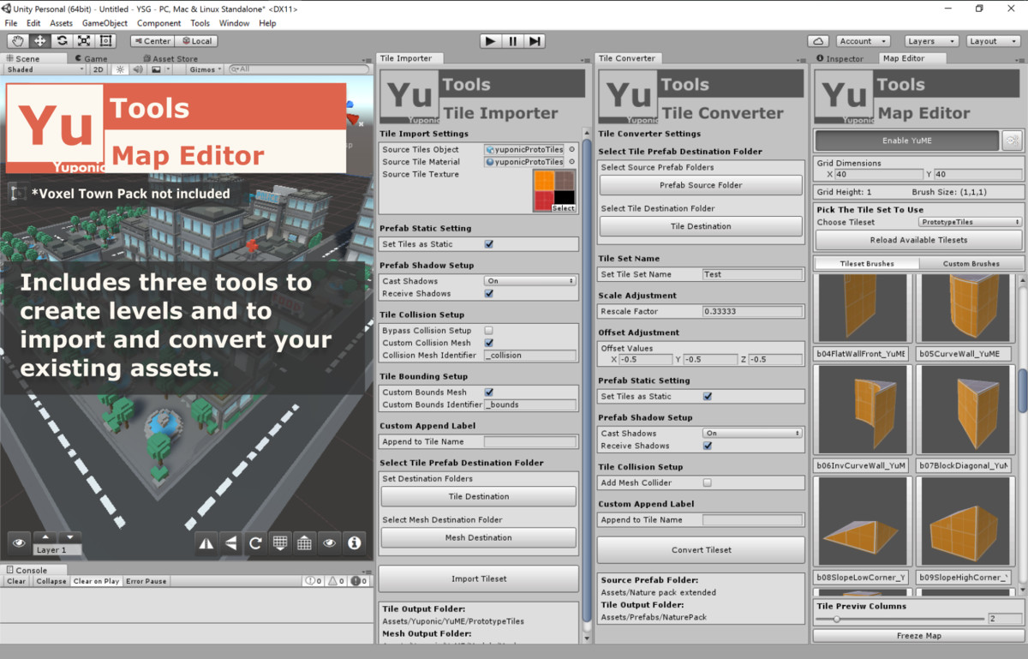Click the Convert Tileset button
The height and width of the screenshot is (659, 1028).
click(x=701, y=550)
